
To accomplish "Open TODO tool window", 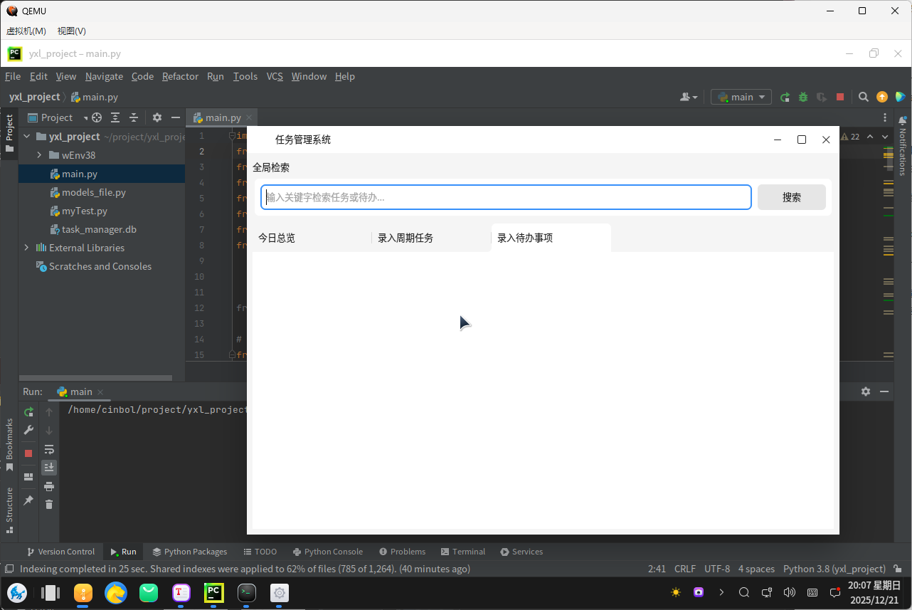I will [x=260, y=552].
